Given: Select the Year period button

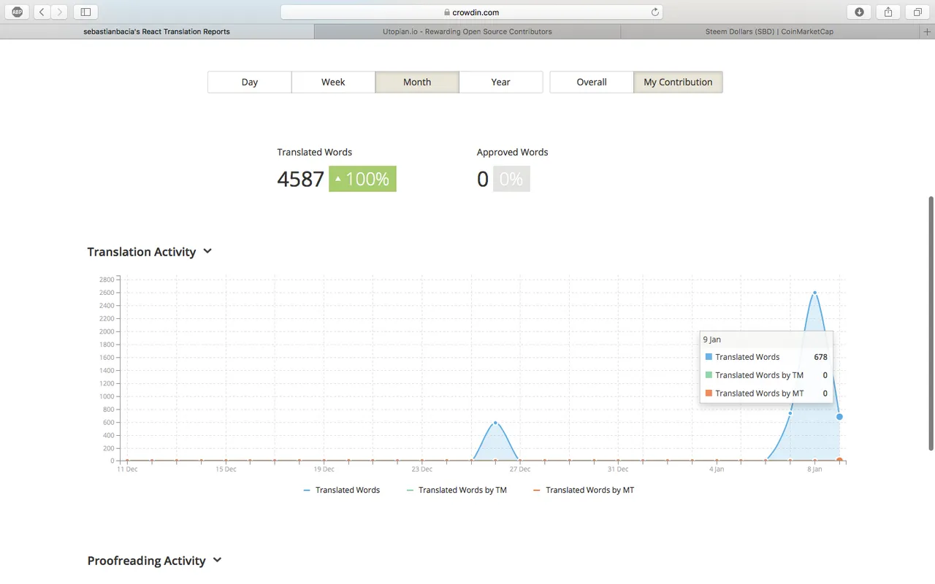Looking at the screenshot, I should coord(500,82).
